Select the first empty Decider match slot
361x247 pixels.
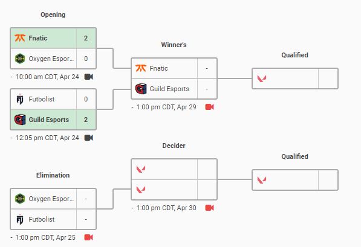[174, 169]
